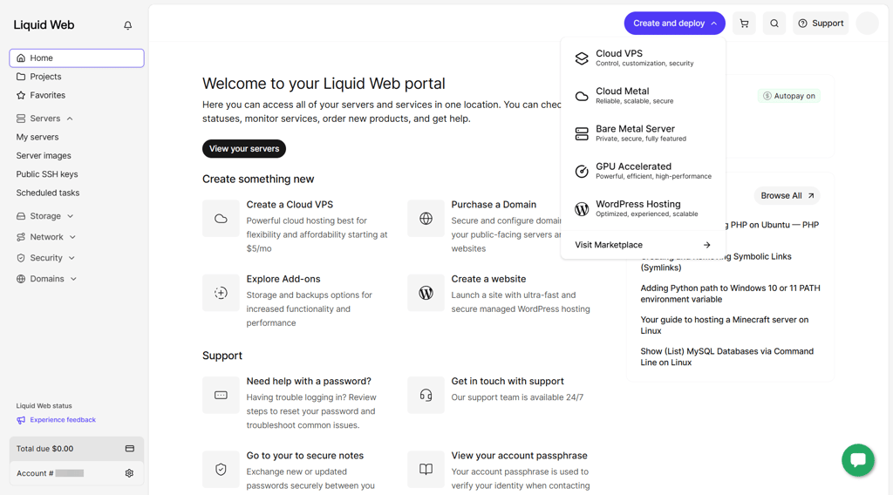The image size is (893, 495).
Task: Open My servers in sidebar
Action: tap(37, 137)
